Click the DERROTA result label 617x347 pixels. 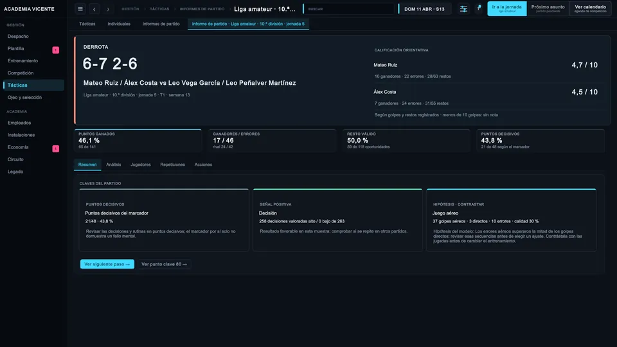click(x=96, y=47)
